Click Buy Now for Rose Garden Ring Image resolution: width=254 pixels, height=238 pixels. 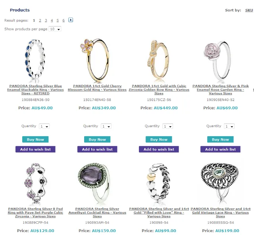tap(221, 139)
